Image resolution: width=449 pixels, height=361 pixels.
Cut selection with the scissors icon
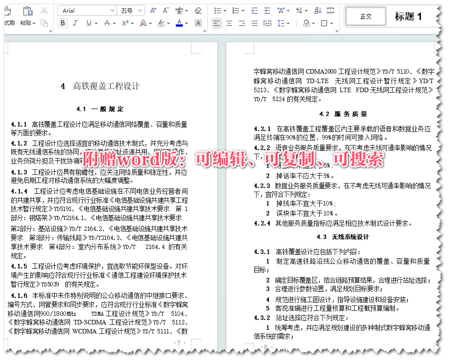click(44, 10)
